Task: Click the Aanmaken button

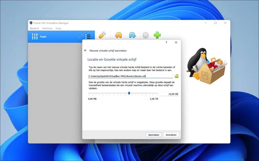Action: (154, 135)
